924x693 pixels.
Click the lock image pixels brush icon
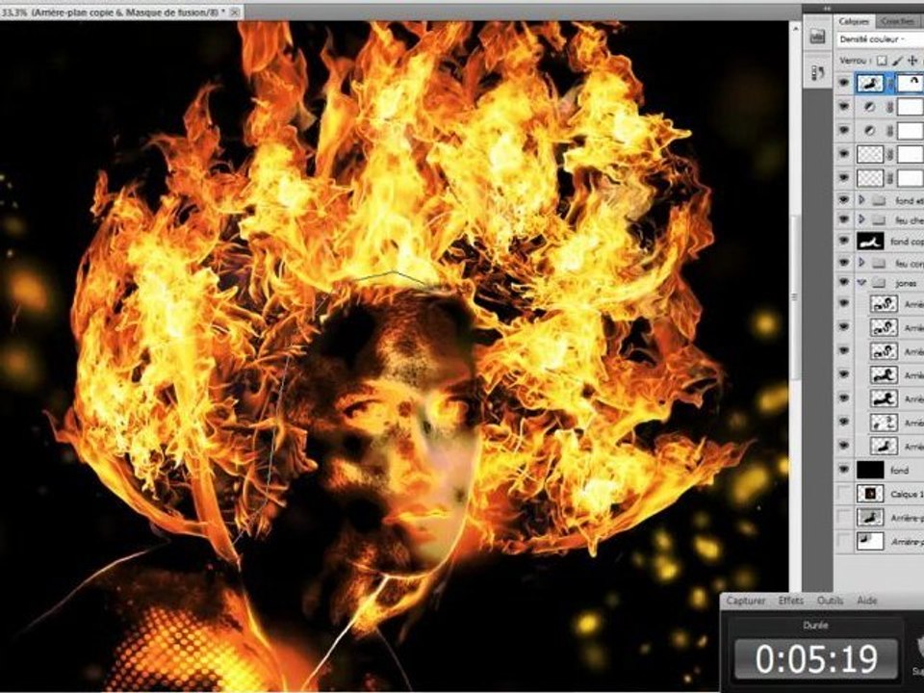coord(897,61)
